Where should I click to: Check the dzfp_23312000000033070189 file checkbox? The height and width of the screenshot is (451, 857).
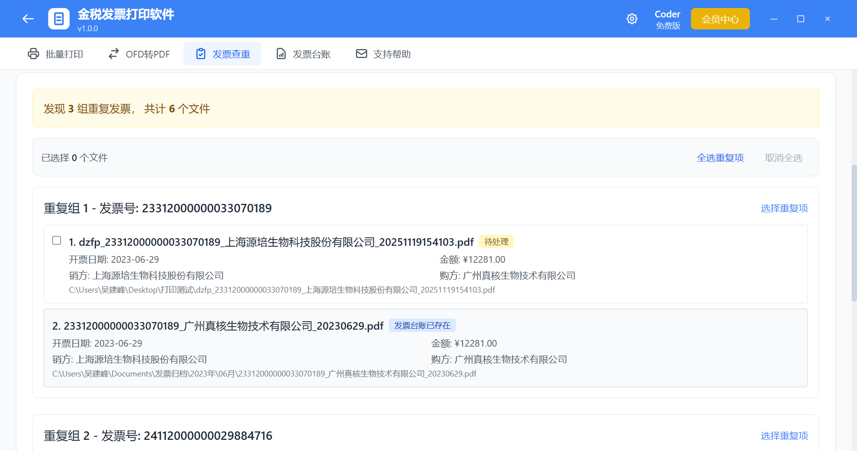[x=57, y=240]
